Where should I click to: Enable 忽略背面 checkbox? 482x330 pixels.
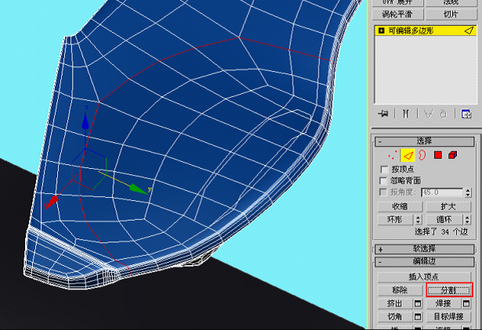pos(383,181)
